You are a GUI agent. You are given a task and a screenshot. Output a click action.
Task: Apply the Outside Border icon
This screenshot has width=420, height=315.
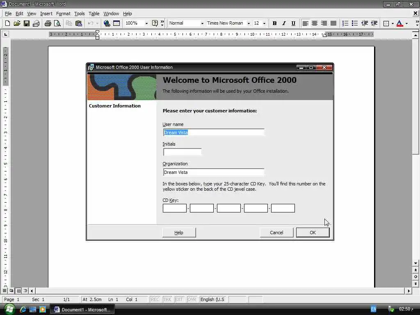click(386, 23)
